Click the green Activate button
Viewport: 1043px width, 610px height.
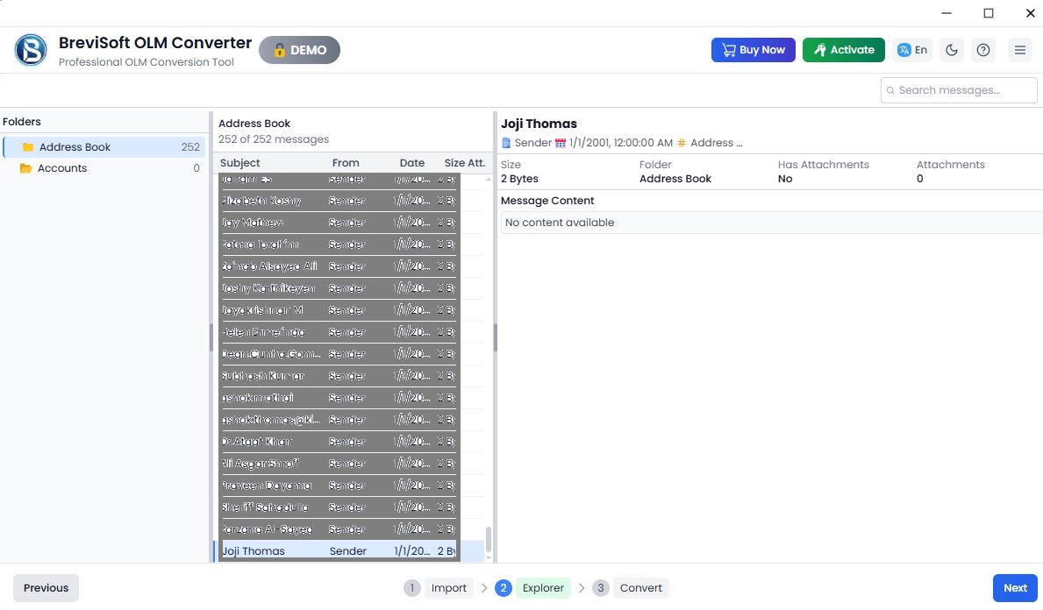tap(844, 50)
